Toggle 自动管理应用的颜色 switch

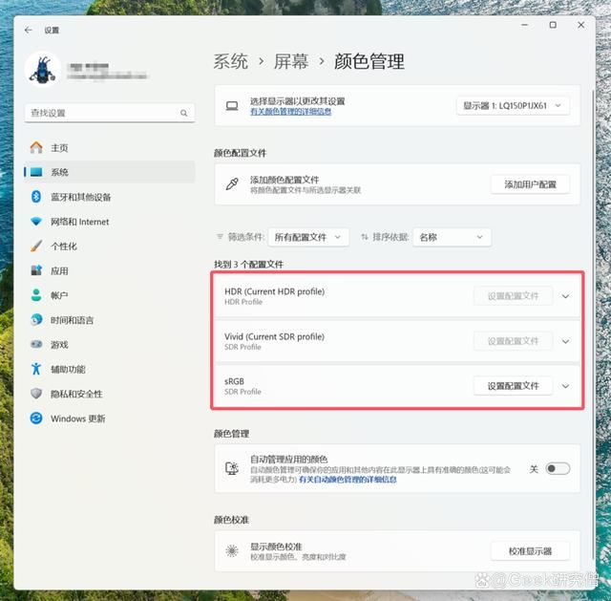pos(558,469)
